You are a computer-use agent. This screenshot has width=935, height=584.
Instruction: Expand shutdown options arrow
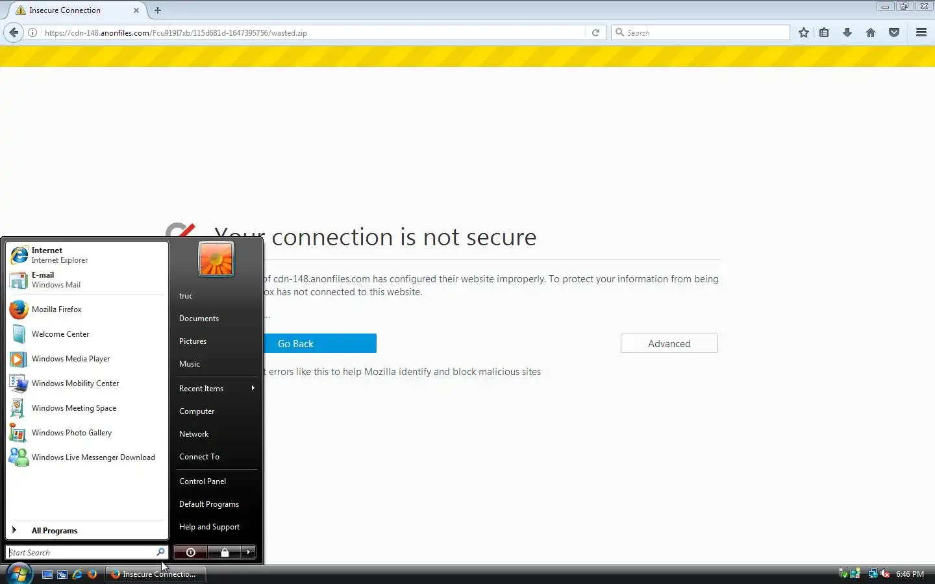pyautogui.click(x=249, y=552)
